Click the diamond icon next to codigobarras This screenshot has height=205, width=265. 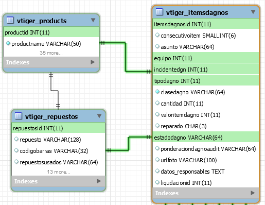[16, 150]
